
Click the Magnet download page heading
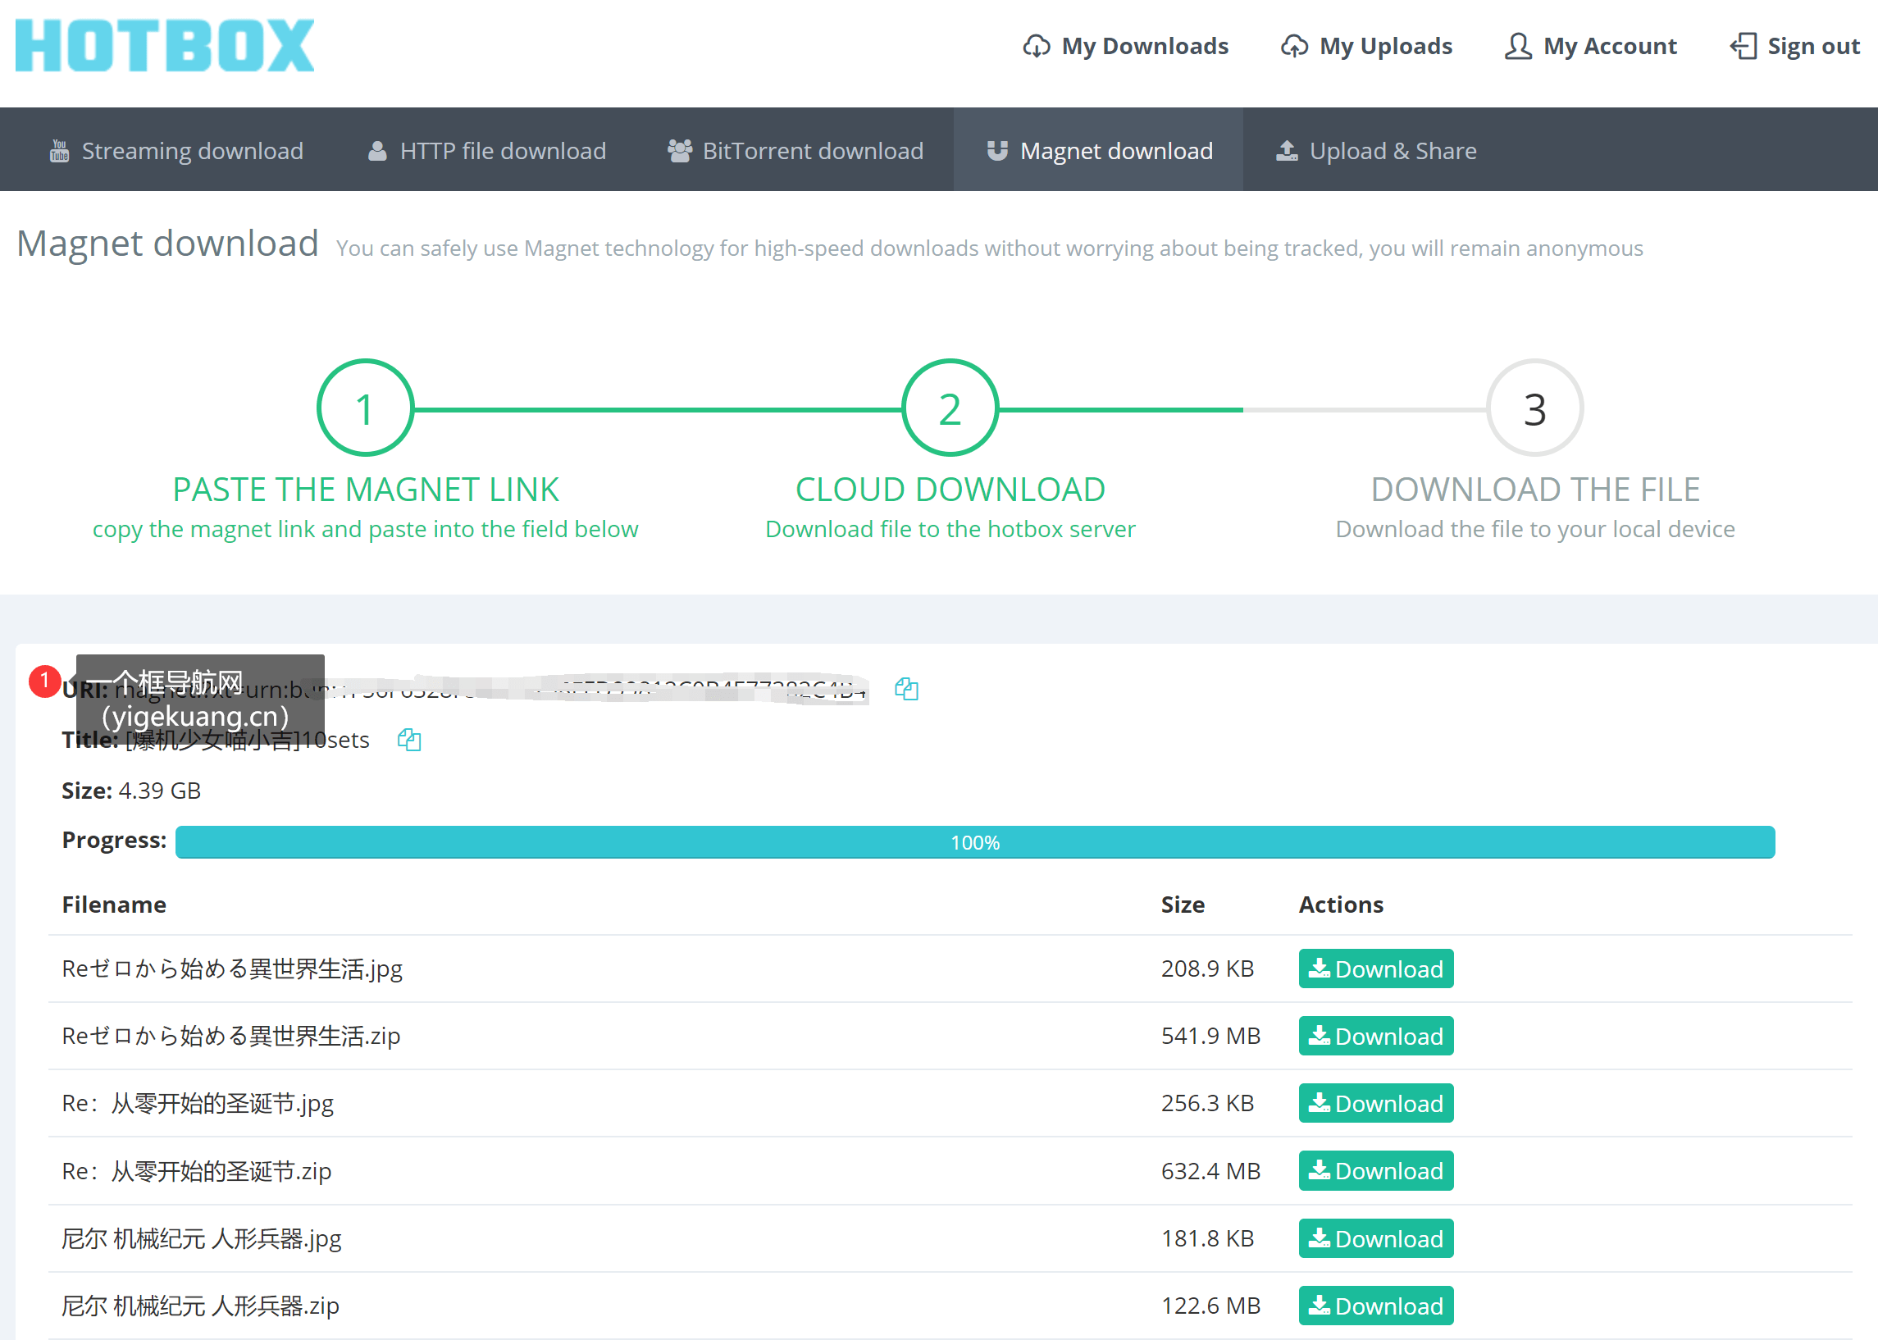click(x=167, y=244)
